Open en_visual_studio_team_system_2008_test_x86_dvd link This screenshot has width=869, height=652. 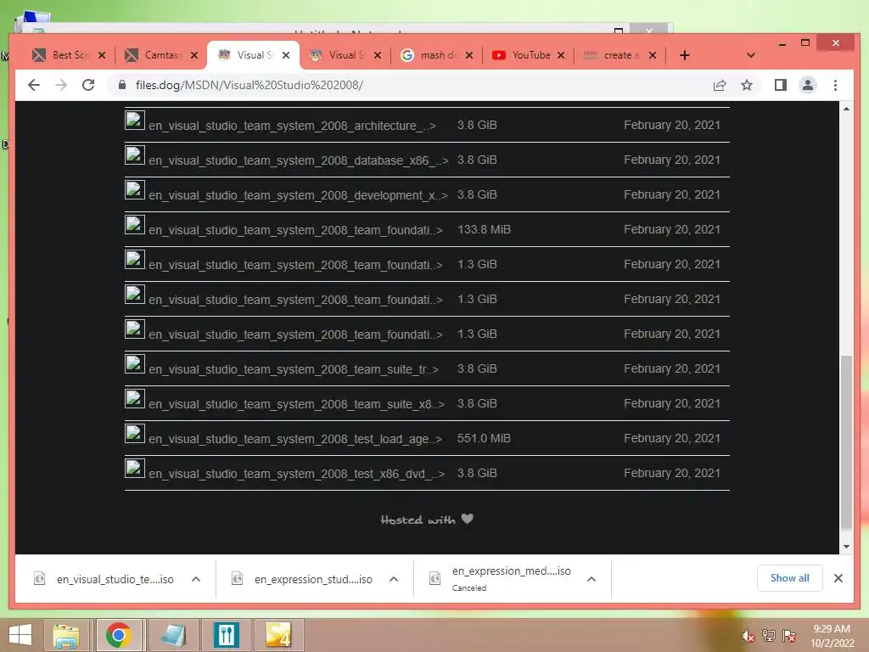point(296,474)
